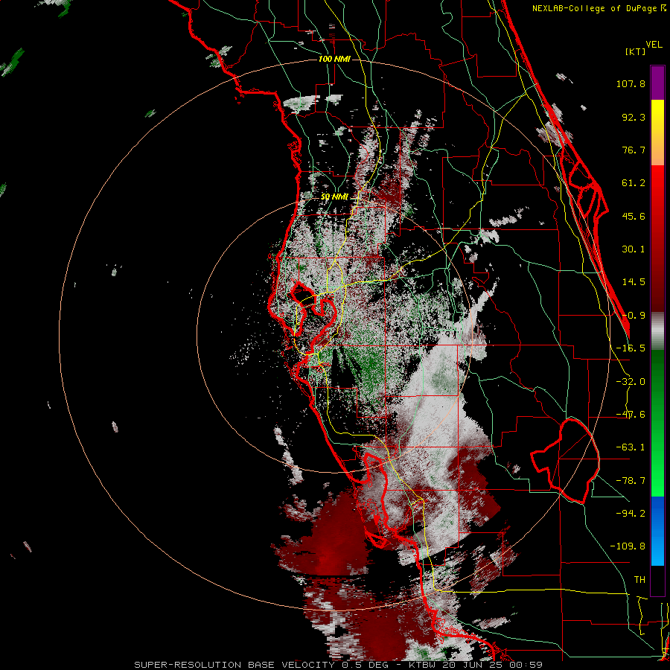Screen dimensions: 670x670
Task: Click the 76.7 velocity scale value
Action: 634,150
